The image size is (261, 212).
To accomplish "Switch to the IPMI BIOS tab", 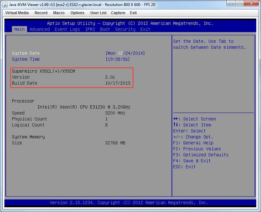I will pyautogui.click(x=90, y=29).
